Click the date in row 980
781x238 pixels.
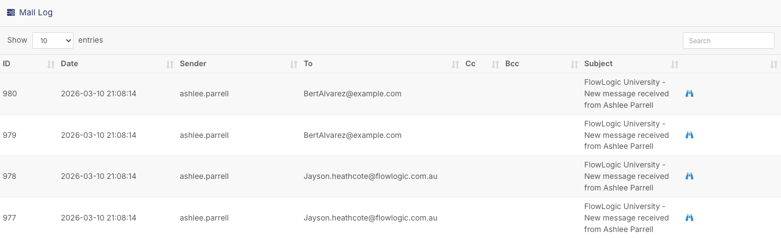99,94
